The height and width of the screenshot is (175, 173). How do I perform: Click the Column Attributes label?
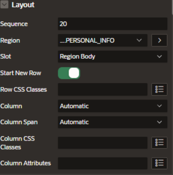pyautogui.click(x=26, y=163)
